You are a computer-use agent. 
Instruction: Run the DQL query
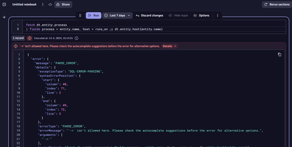click(x=94, y=15)
